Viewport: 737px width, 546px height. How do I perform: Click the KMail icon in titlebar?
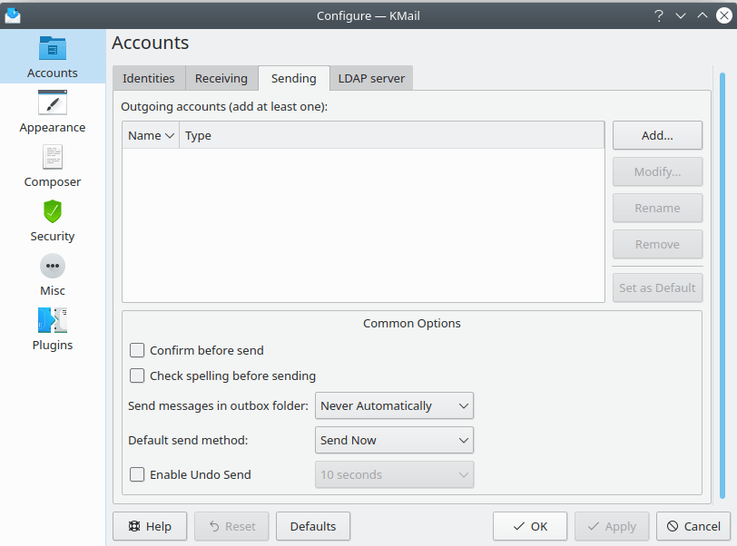(12, 15)
